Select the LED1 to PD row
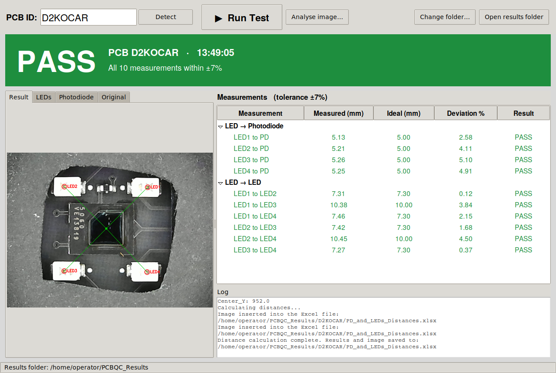 tap(384, 137)
